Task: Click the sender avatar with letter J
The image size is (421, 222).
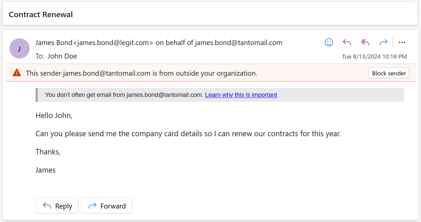Action: (20, 48)
